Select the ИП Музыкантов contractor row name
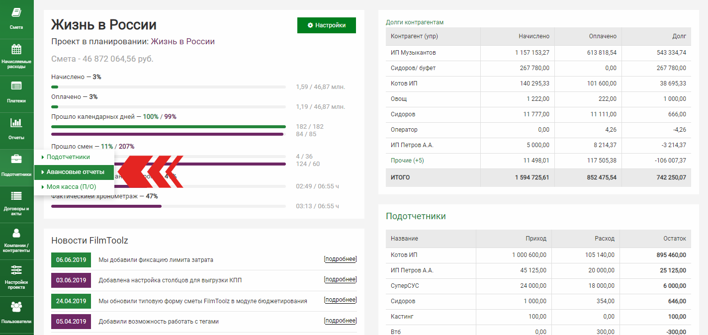 coord(414,53)
